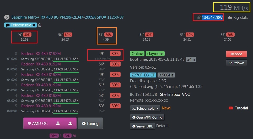The image size is (253, 139).
Task: Click the 16.68 hashrate summary
Action: 24,40
